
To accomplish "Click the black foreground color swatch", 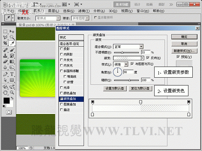I will [x=6, y=101].
